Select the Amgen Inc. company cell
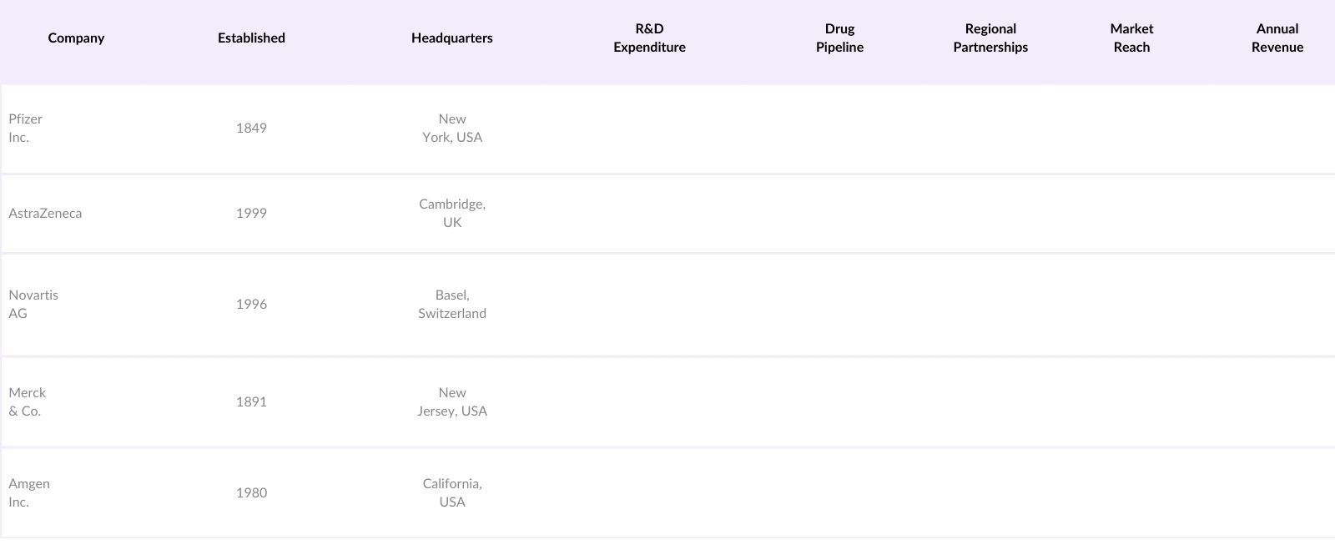This screenshot has width=1335, height=545. (x=29, y=493)
